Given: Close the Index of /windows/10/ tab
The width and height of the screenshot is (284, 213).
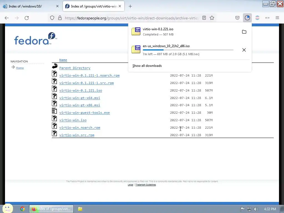Looking at the screenshot, I should click(57, 6).
